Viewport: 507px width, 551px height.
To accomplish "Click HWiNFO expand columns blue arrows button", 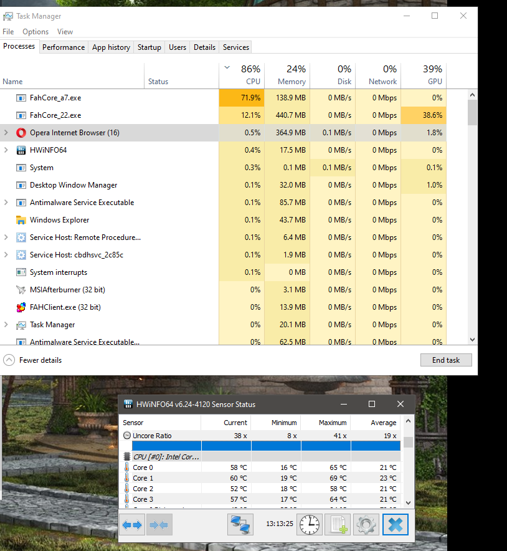I will coord(132,525).
